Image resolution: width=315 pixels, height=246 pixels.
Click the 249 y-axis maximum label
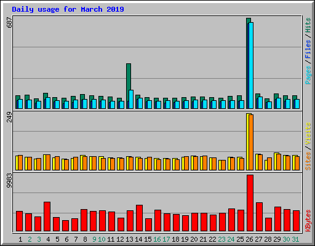pos(9,117)
